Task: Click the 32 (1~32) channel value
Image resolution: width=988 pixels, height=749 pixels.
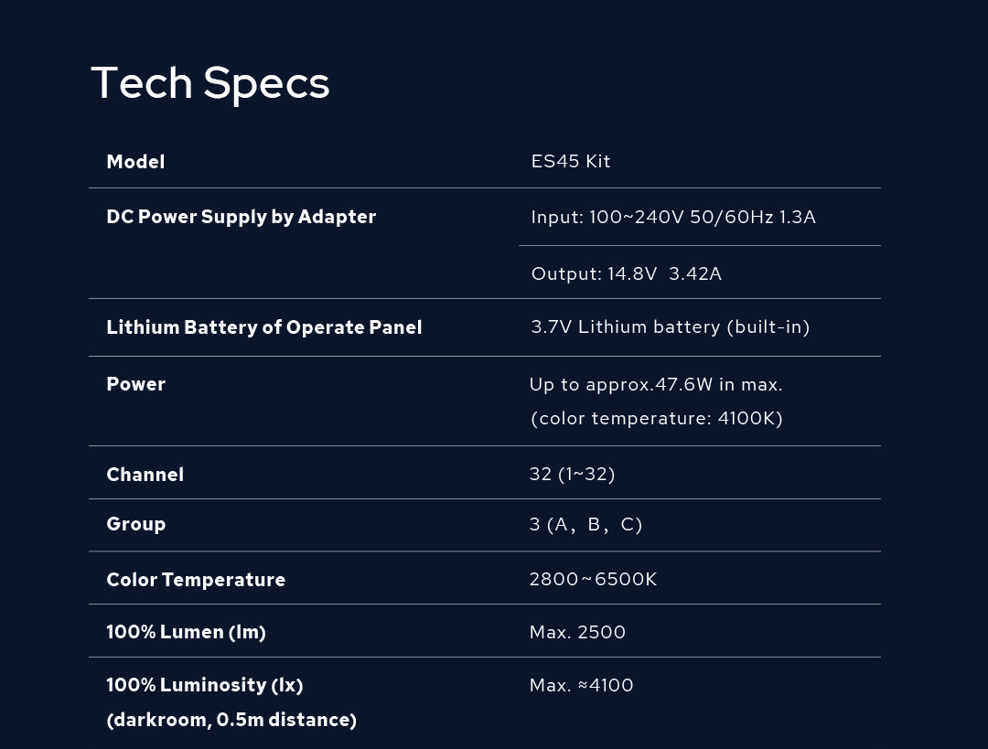Action: click(572, 475)
